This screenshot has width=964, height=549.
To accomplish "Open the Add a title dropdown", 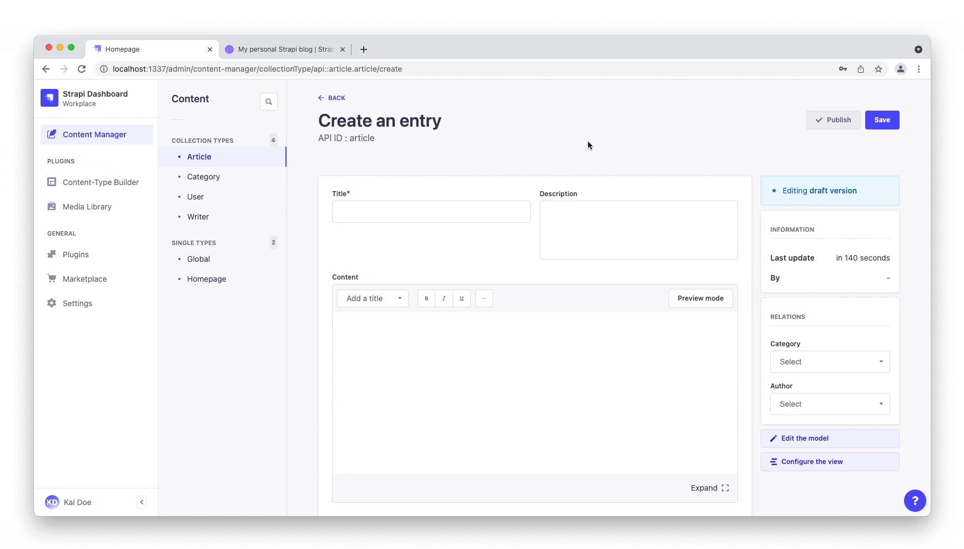I will pos(373,298).
